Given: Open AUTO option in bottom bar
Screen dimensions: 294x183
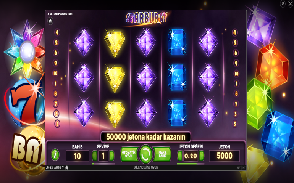Looking at the screenshot, I should 57,168.
